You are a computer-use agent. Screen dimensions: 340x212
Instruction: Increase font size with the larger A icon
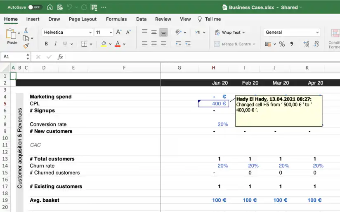point(118,32)
